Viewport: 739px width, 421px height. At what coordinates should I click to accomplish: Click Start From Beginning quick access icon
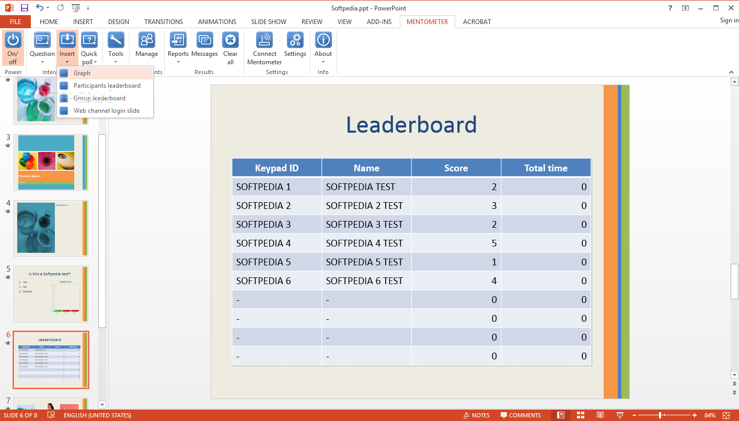[x=76, y=8]
